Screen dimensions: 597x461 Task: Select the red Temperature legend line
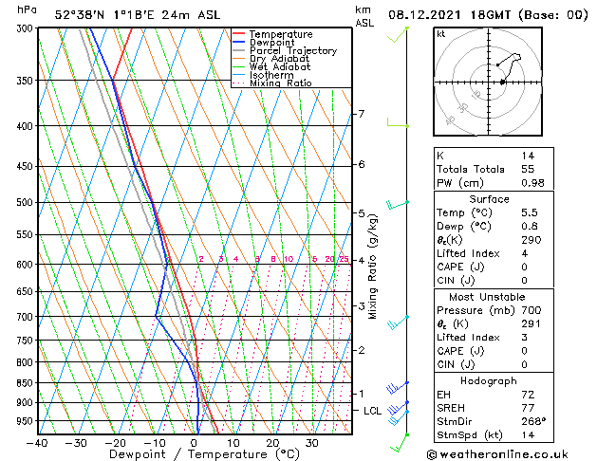click(x=239, y=34)
